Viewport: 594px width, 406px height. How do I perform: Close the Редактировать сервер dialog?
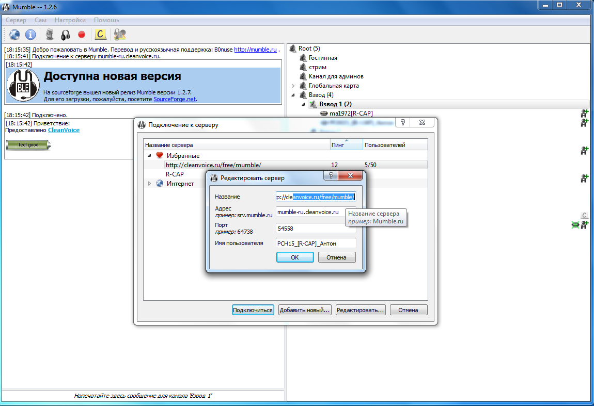pyautogui.click(x=350, y=175)
